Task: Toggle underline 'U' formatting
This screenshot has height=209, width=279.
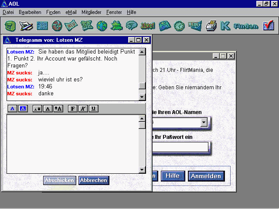Action: 94,108
